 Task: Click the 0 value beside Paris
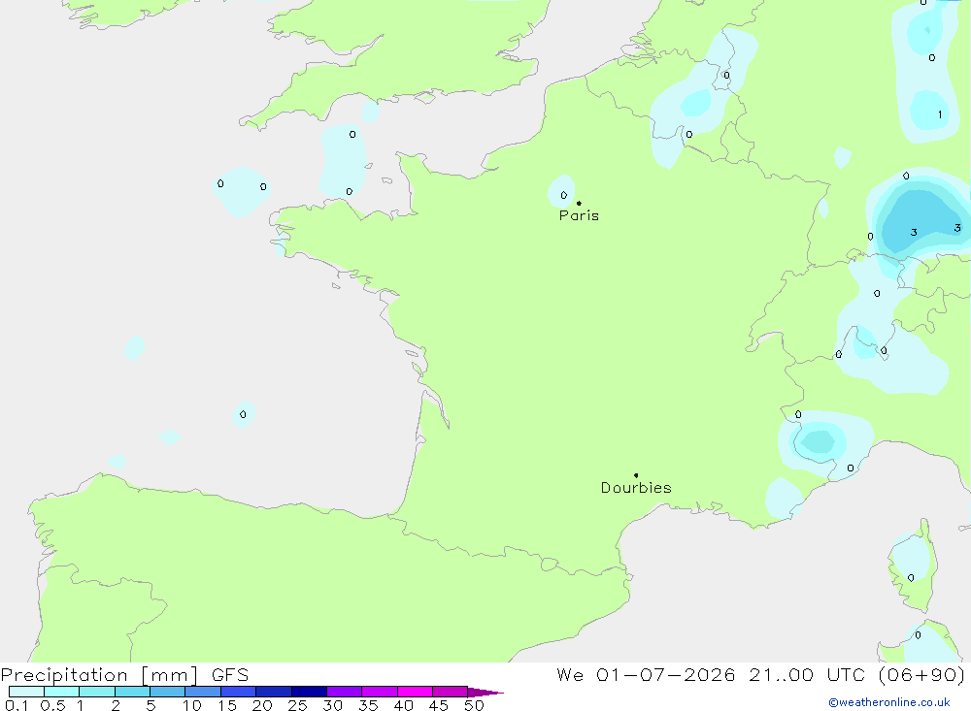pos(563,195)
